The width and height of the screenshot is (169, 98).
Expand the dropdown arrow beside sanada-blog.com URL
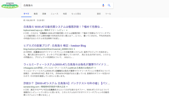pyautogui.click(x=67, y=87)
